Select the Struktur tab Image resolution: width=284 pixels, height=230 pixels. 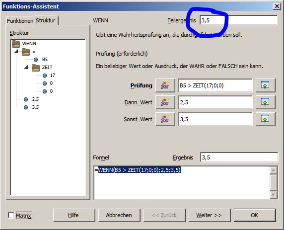(46, 20)
